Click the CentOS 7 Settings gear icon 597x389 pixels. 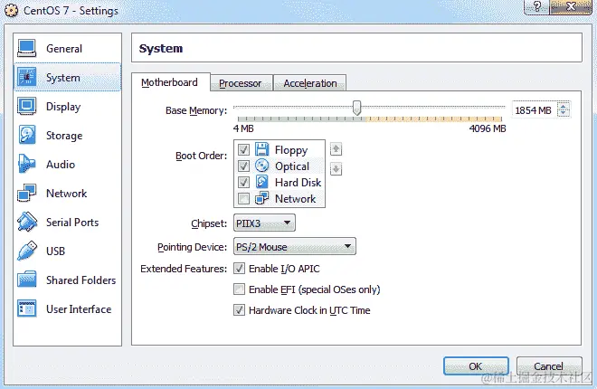(12, 10)
